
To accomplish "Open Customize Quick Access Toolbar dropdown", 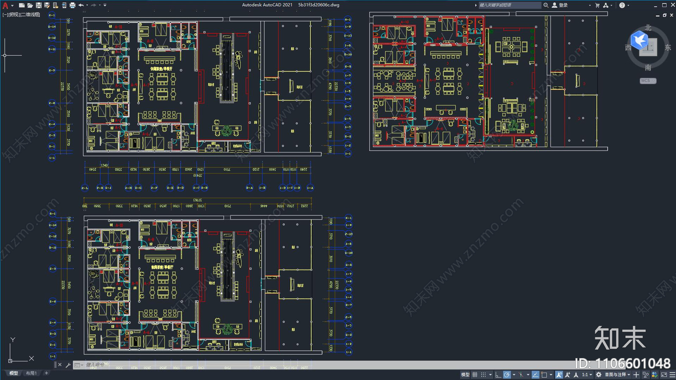I will click(105, 5).
